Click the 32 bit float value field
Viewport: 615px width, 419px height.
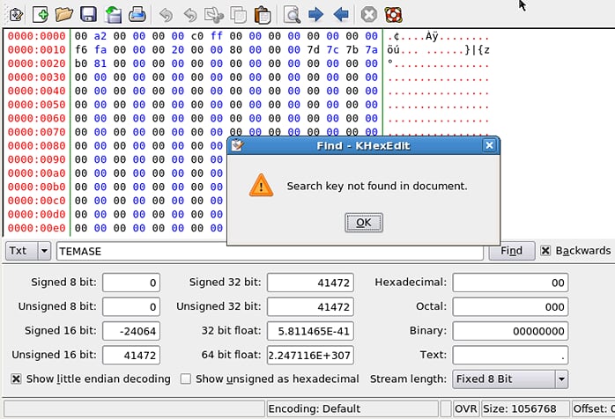coord(310,331)
